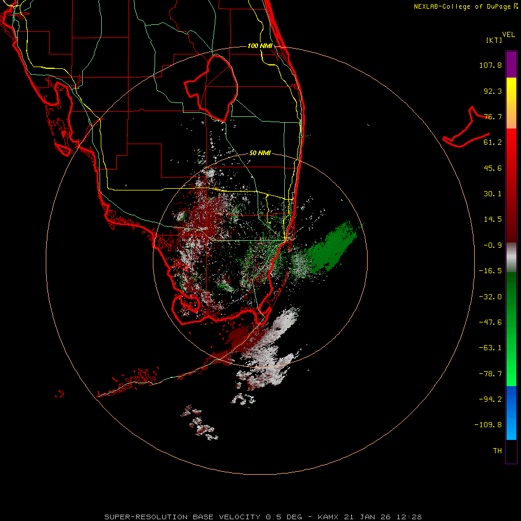Click the 30.1 legend value

point(493,194)
